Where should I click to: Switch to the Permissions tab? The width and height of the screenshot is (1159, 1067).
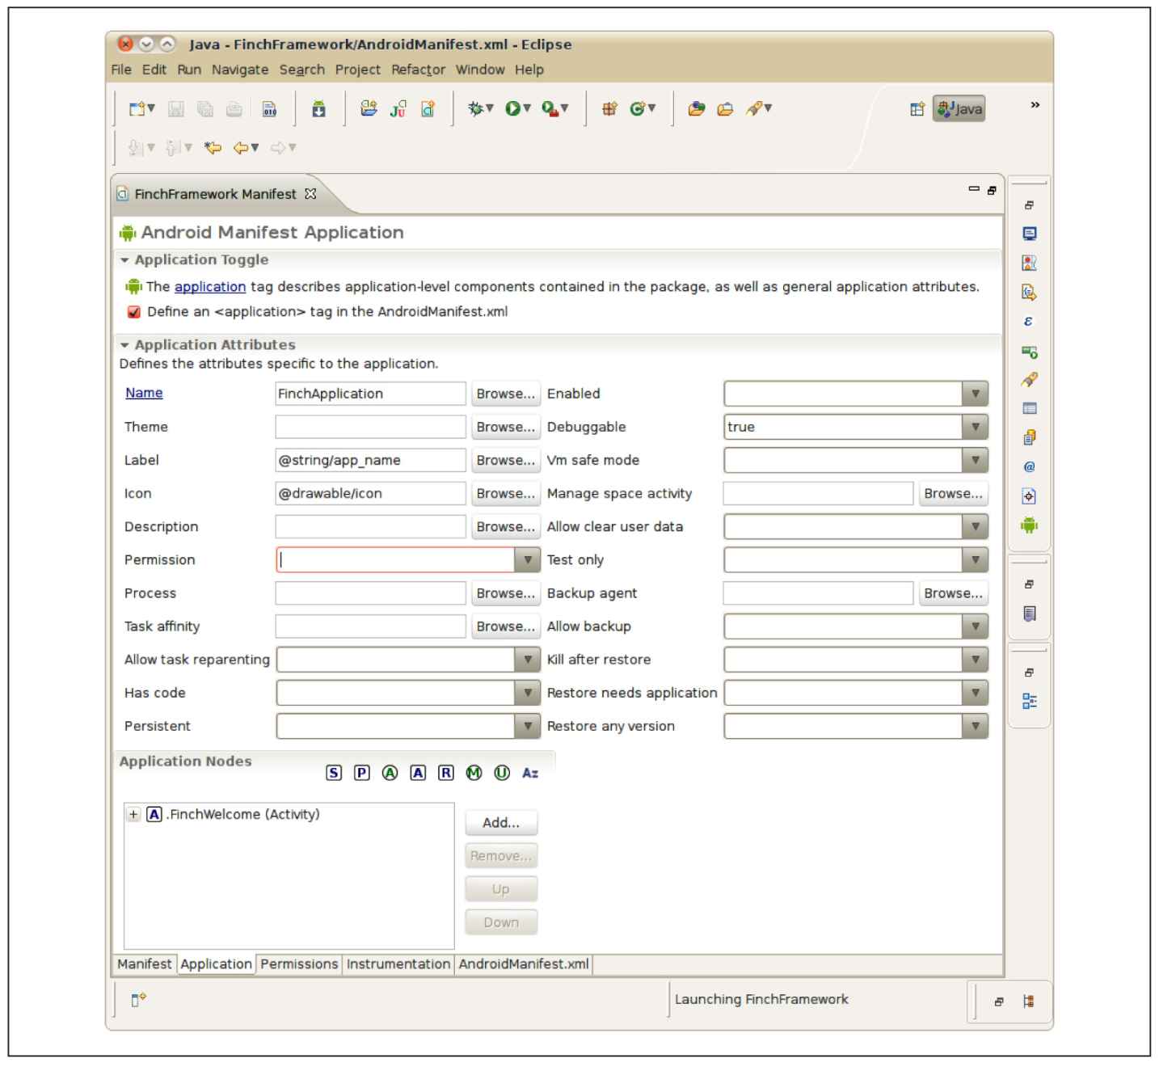[299, 964]
